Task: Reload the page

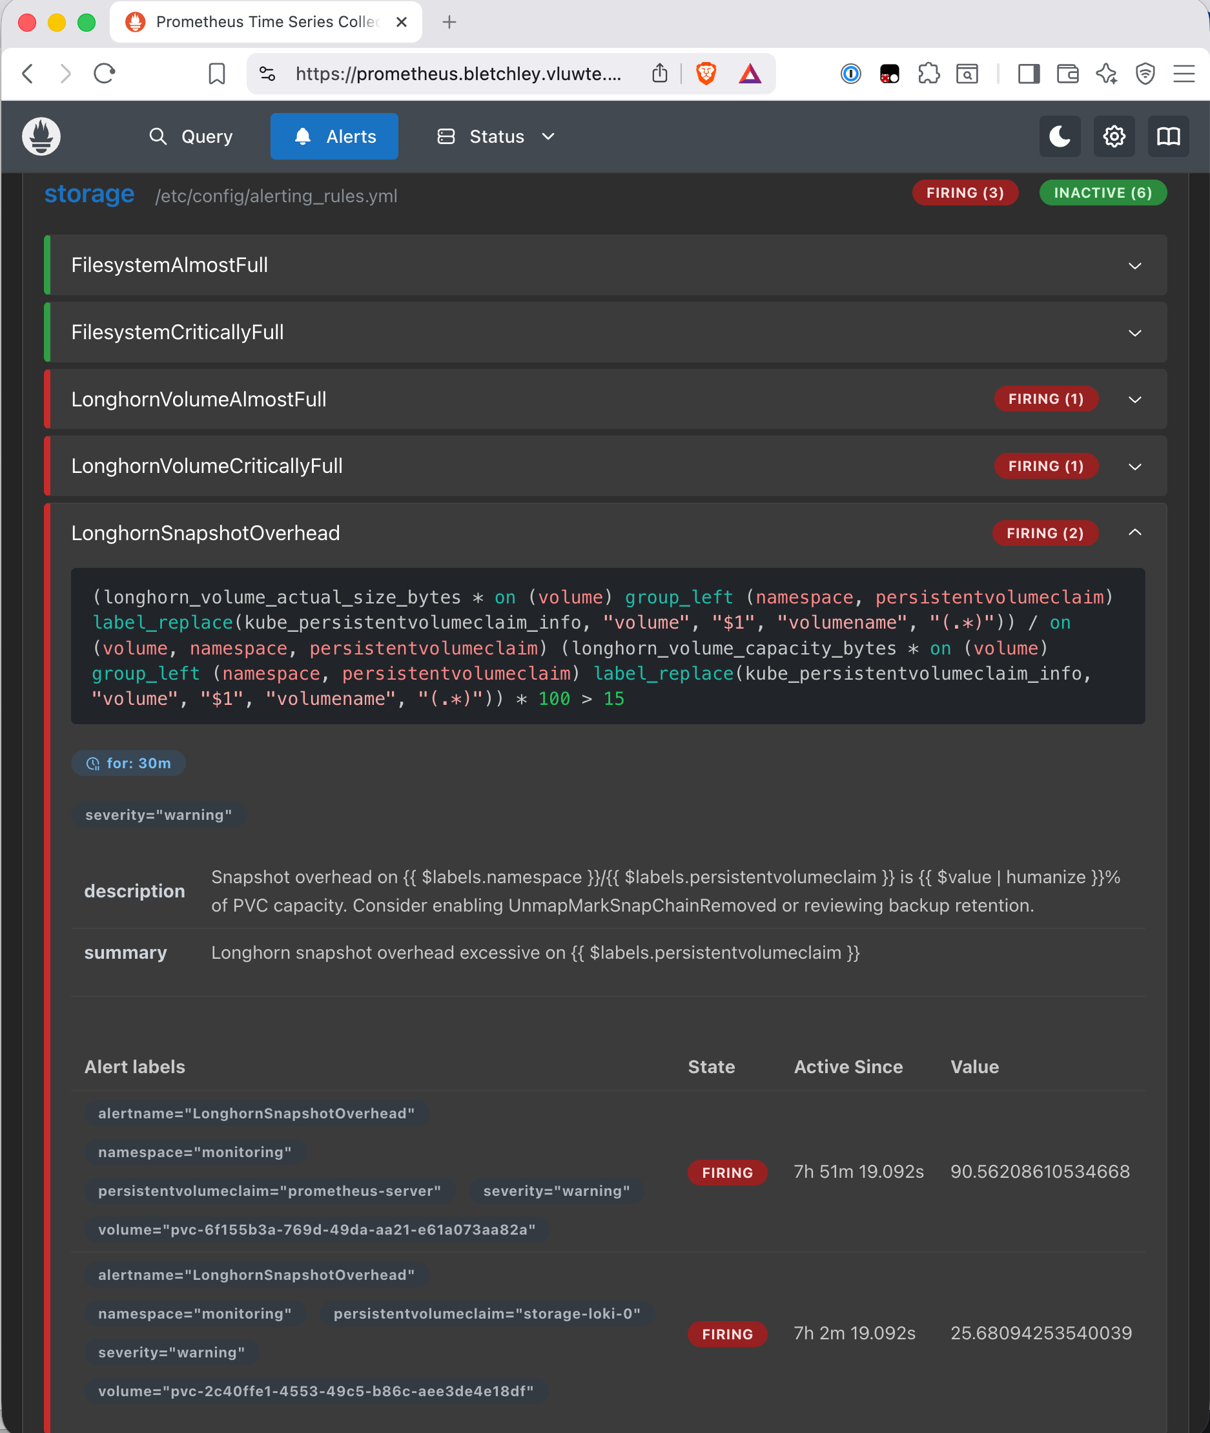Action: pyautogui.click(x=104, y=74)
